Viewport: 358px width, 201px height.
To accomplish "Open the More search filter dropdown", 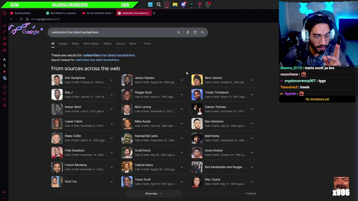I will pyautogui.click(x=134, y=44).
